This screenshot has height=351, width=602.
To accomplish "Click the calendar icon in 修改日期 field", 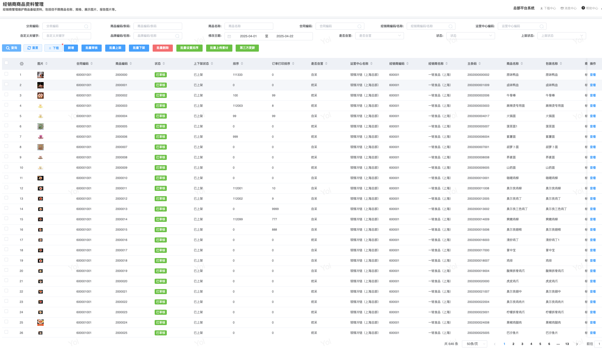I will point(229,36).
